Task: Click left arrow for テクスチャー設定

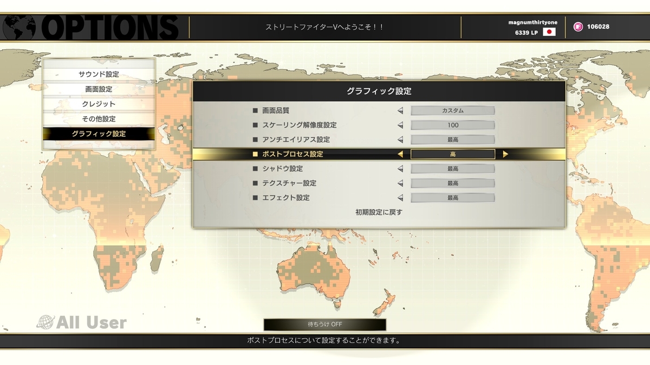Action: click(401, 183)
